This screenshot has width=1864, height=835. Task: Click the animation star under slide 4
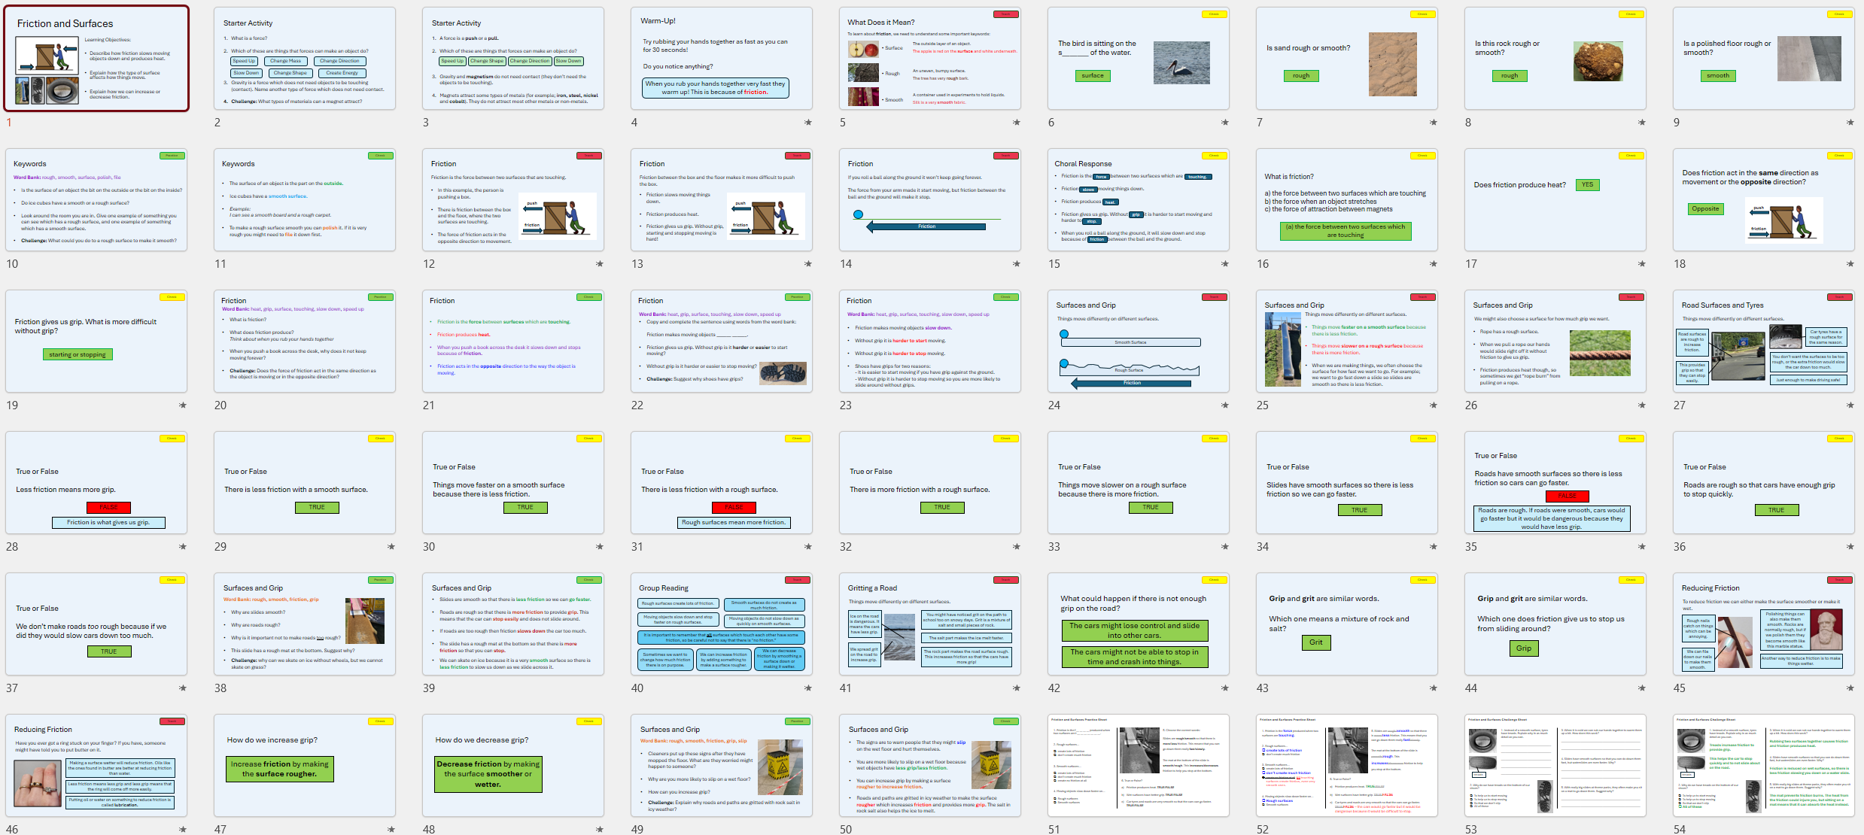[x=808, y=122]
